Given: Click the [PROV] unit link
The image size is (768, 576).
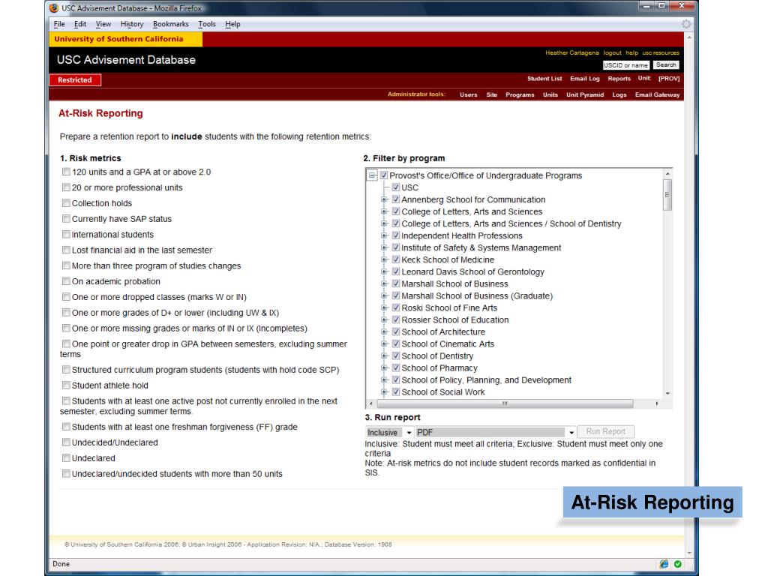Looking at the screenshot, I should tap(669, 78).
